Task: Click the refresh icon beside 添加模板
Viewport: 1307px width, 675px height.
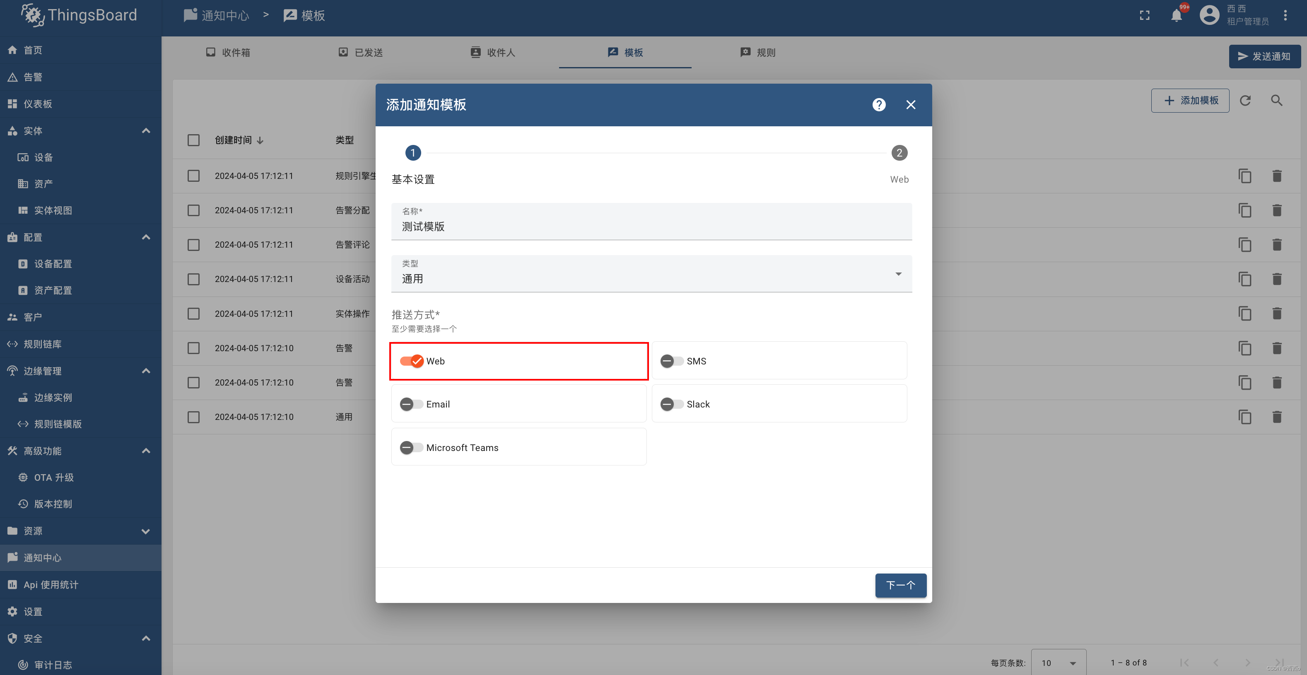Action: click(x=1245, y=101)
